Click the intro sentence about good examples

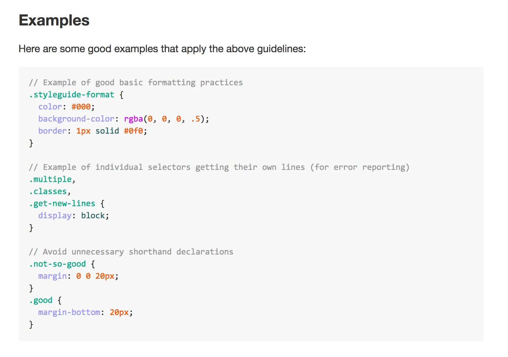click(x=162, y=49)
